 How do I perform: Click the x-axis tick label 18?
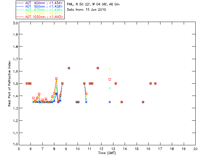(x=172, y=149)
